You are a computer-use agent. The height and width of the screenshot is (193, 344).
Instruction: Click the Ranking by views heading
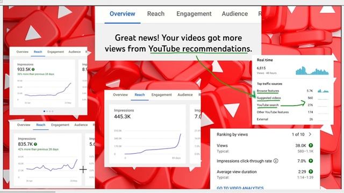(232, 135)
